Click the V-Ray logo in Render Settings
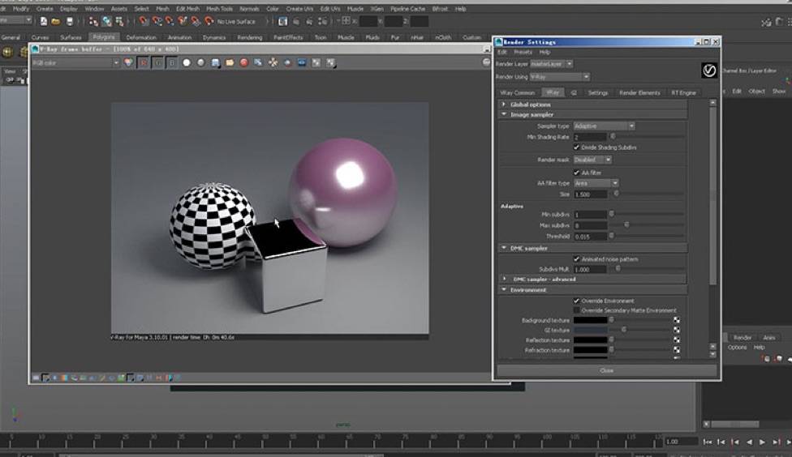Screen dimensions: 792x457 pos(709,70)
